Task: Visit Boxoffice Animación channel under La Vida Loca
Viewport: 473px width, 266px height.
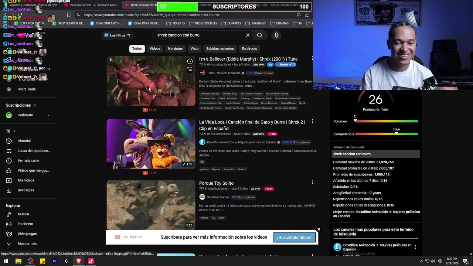Action: point(241,142)
